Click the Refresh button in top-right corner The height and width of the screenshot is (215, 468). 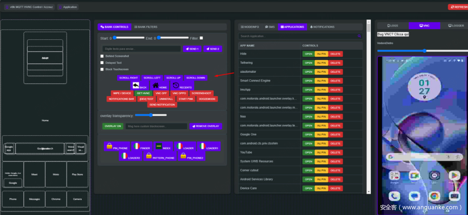(458, 7)
